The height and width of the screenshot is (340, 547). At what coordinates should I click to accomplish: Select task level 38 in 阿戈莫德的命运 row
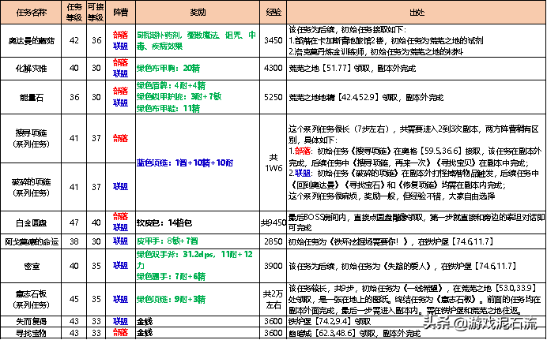pos(74,241)
